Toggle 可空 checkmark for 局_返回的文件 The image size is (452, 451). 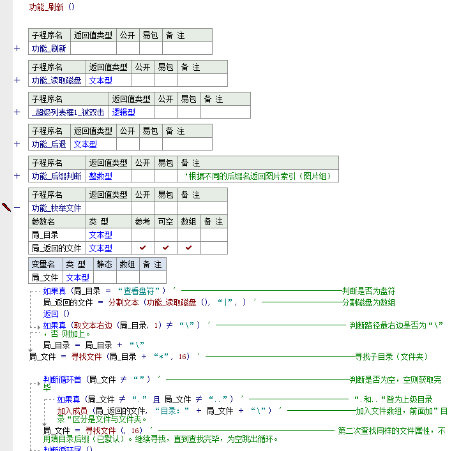166,248
